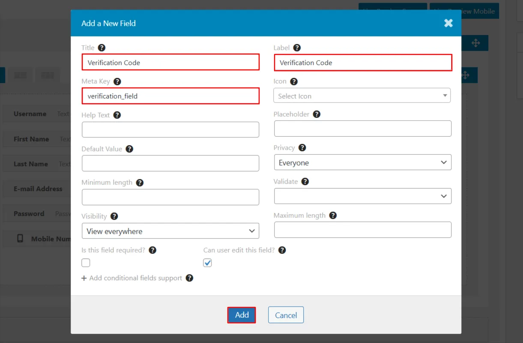Check the Is this field required checkbox
This screenshot has height=343, width=523.
click(x=86, y=262)
